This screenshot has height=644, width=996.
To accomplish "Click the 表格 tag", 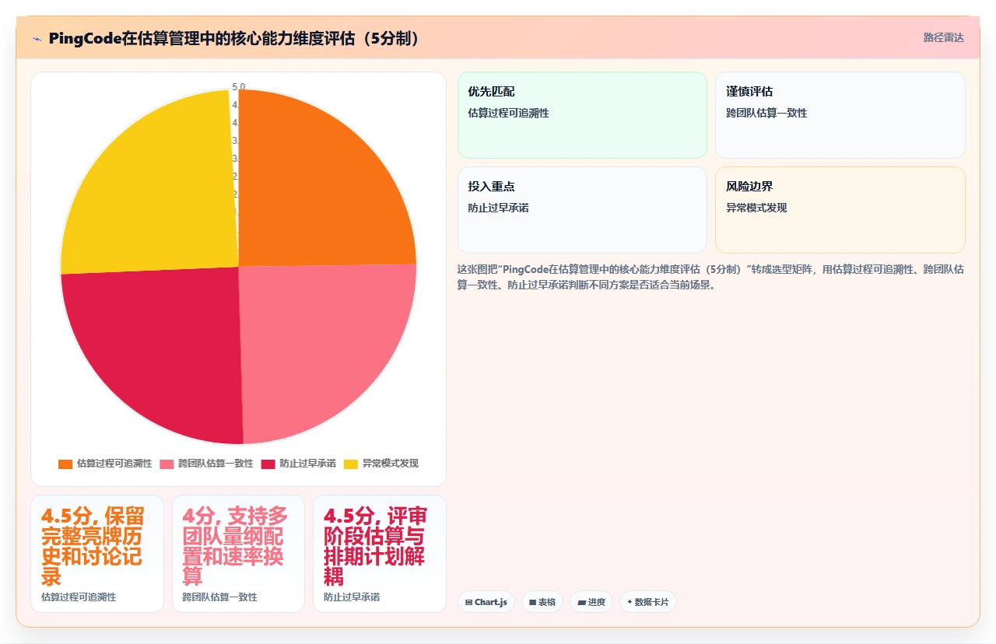I will click(542, 602).
